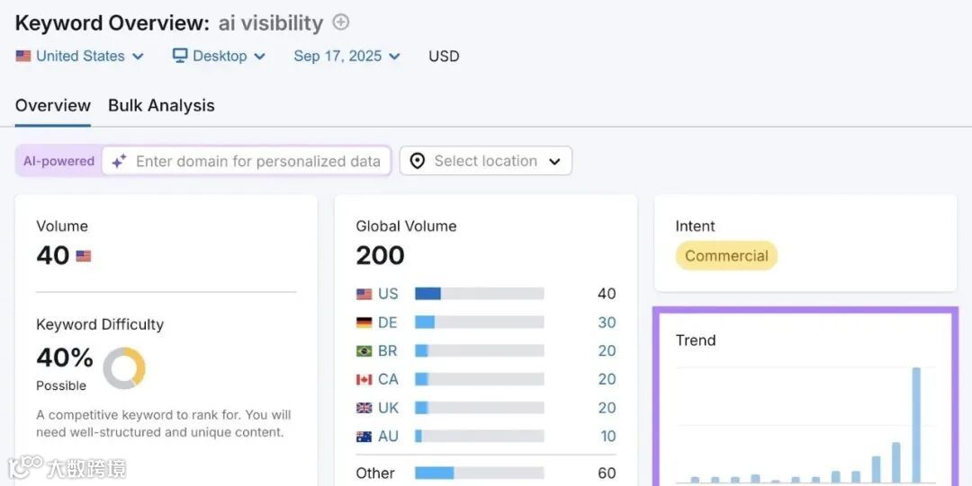Open the Sep 17, 2025 date picker
The height and width of the screenshot is (486, 972).
[x=347, y=56]
